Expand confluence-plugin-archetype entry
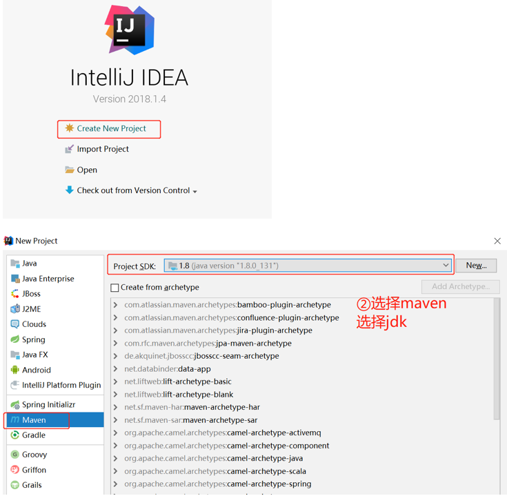The width and height of the screenshot is (507, 496). click(x=115, y=317)
